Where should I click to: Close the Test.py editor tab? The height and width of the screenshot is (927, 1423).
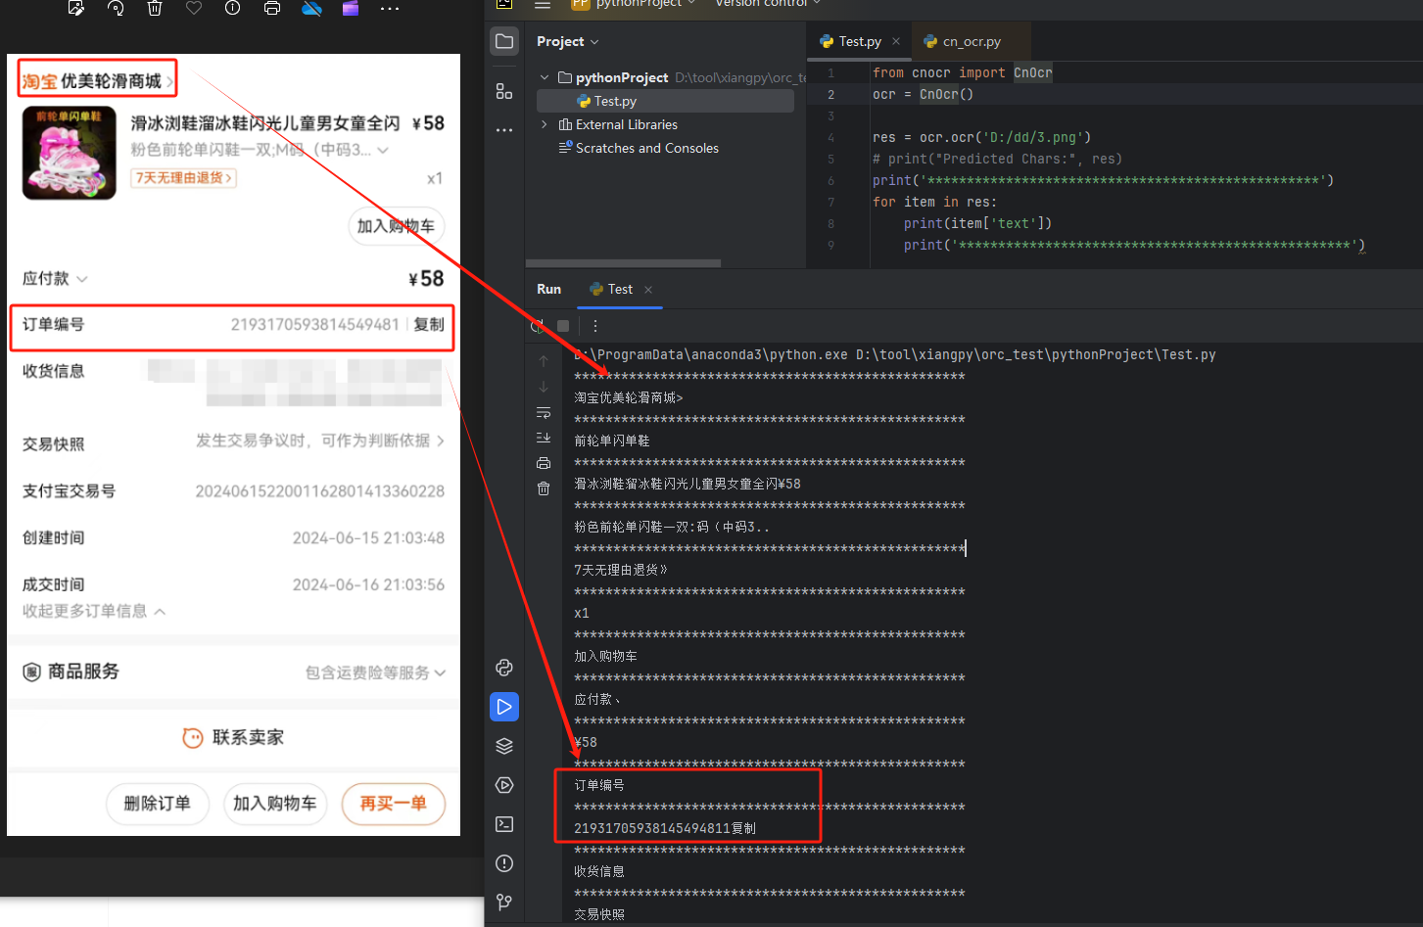tap(896, 41)
